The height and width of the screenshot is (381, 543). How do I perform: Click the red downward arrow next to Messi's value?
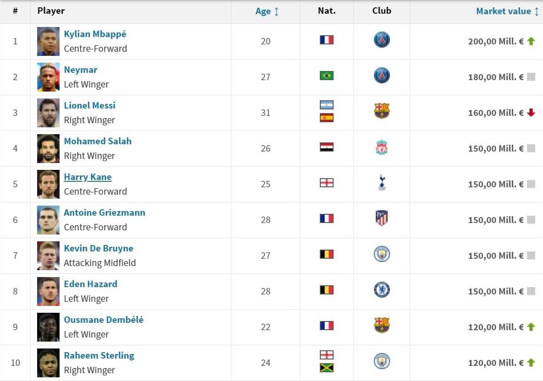(x=531, y=113)
